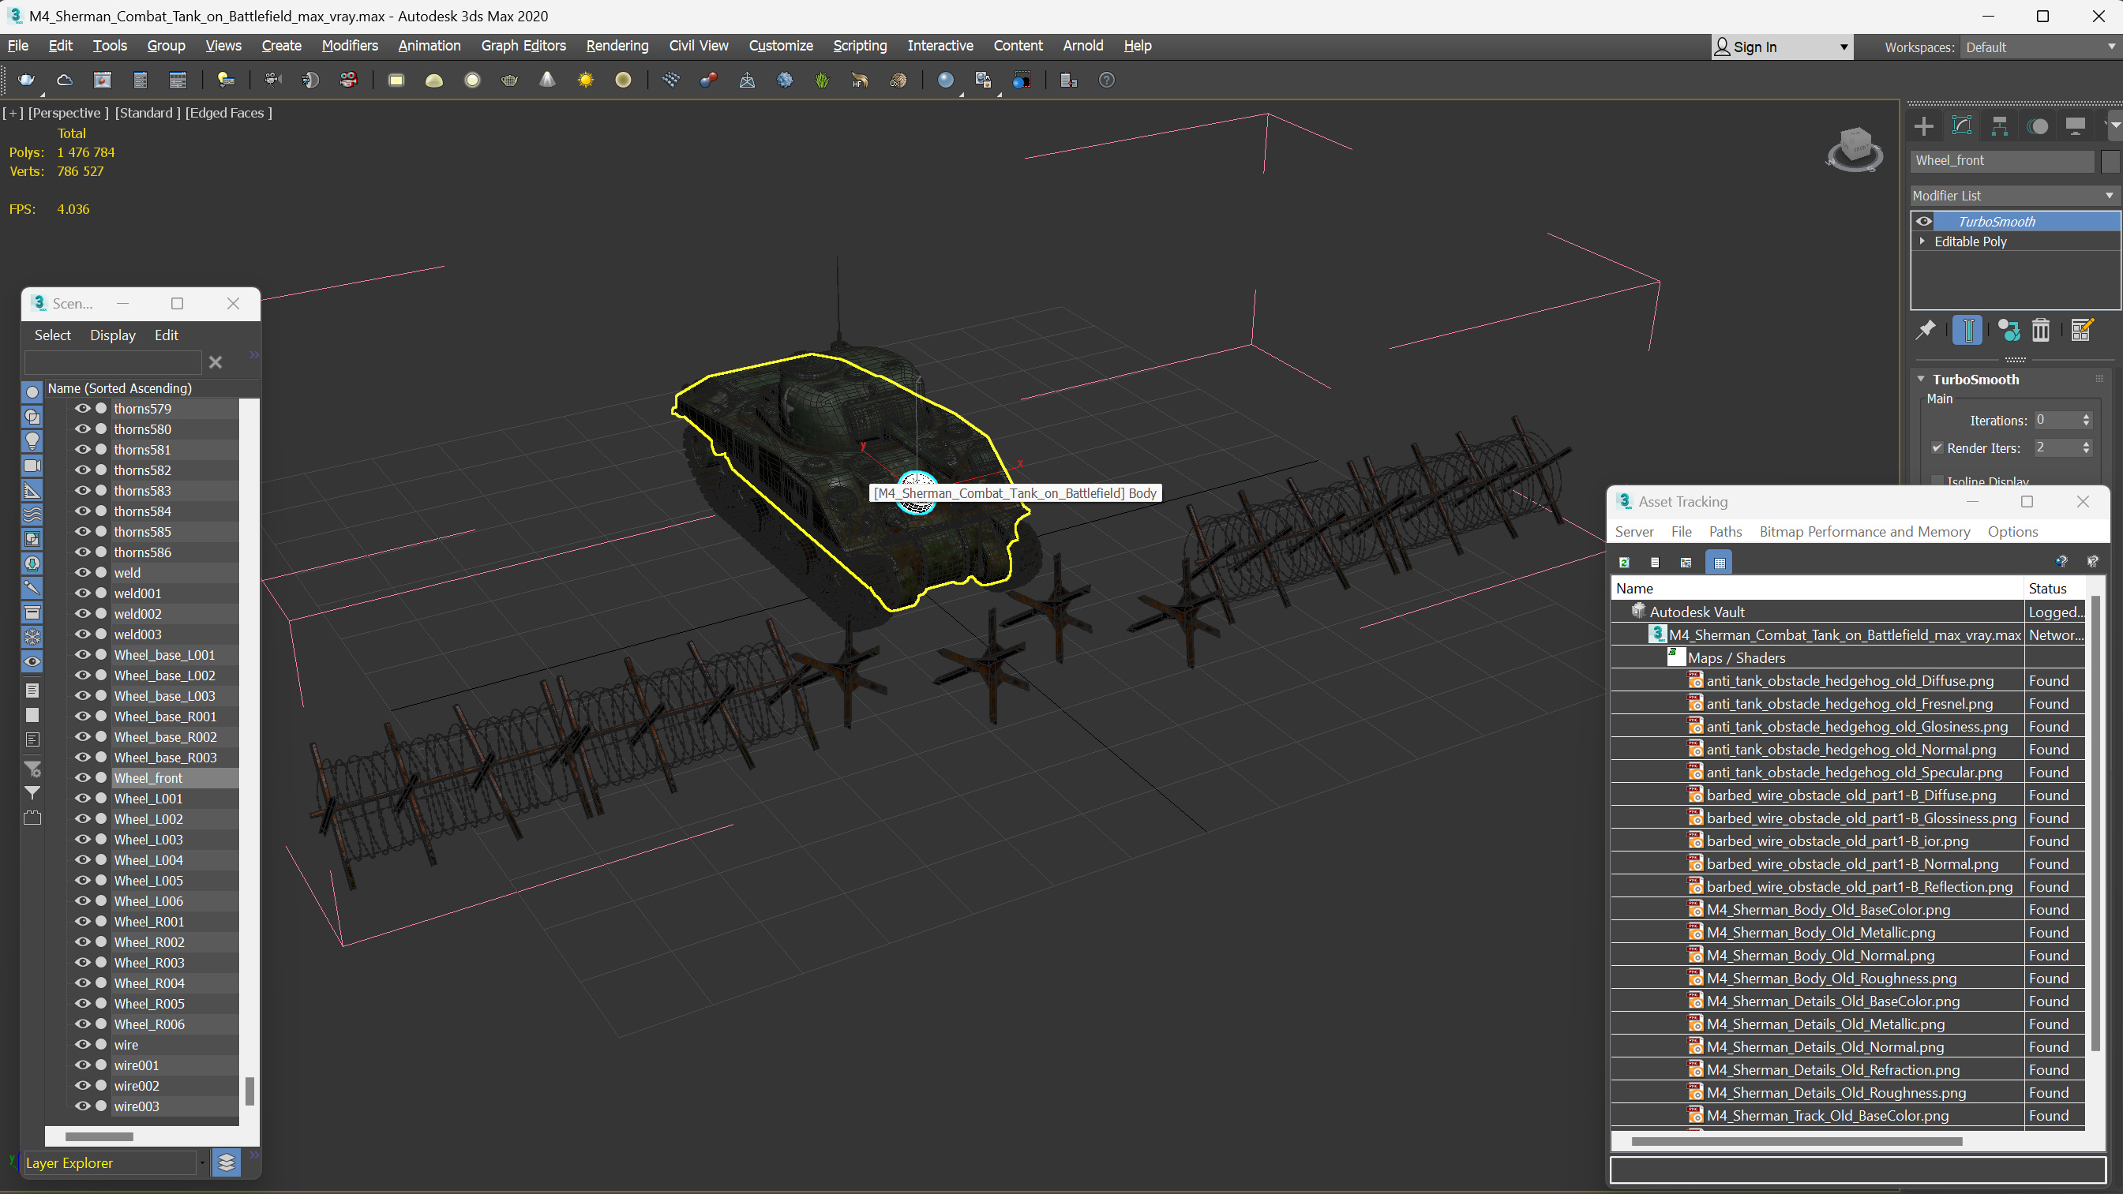Create a yellow plane light icon

pyautogui.click(x=396, y=80)
